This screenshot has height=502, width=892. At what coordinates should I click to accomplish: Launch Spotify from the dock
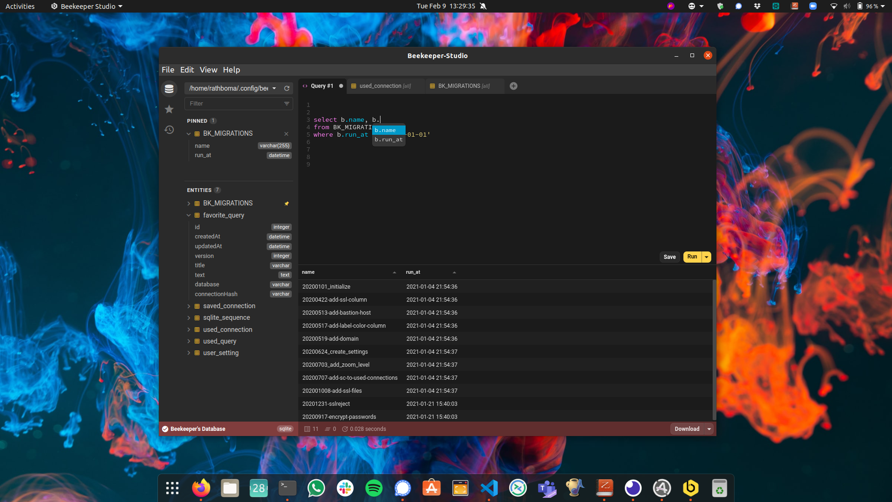coord(374,488)
